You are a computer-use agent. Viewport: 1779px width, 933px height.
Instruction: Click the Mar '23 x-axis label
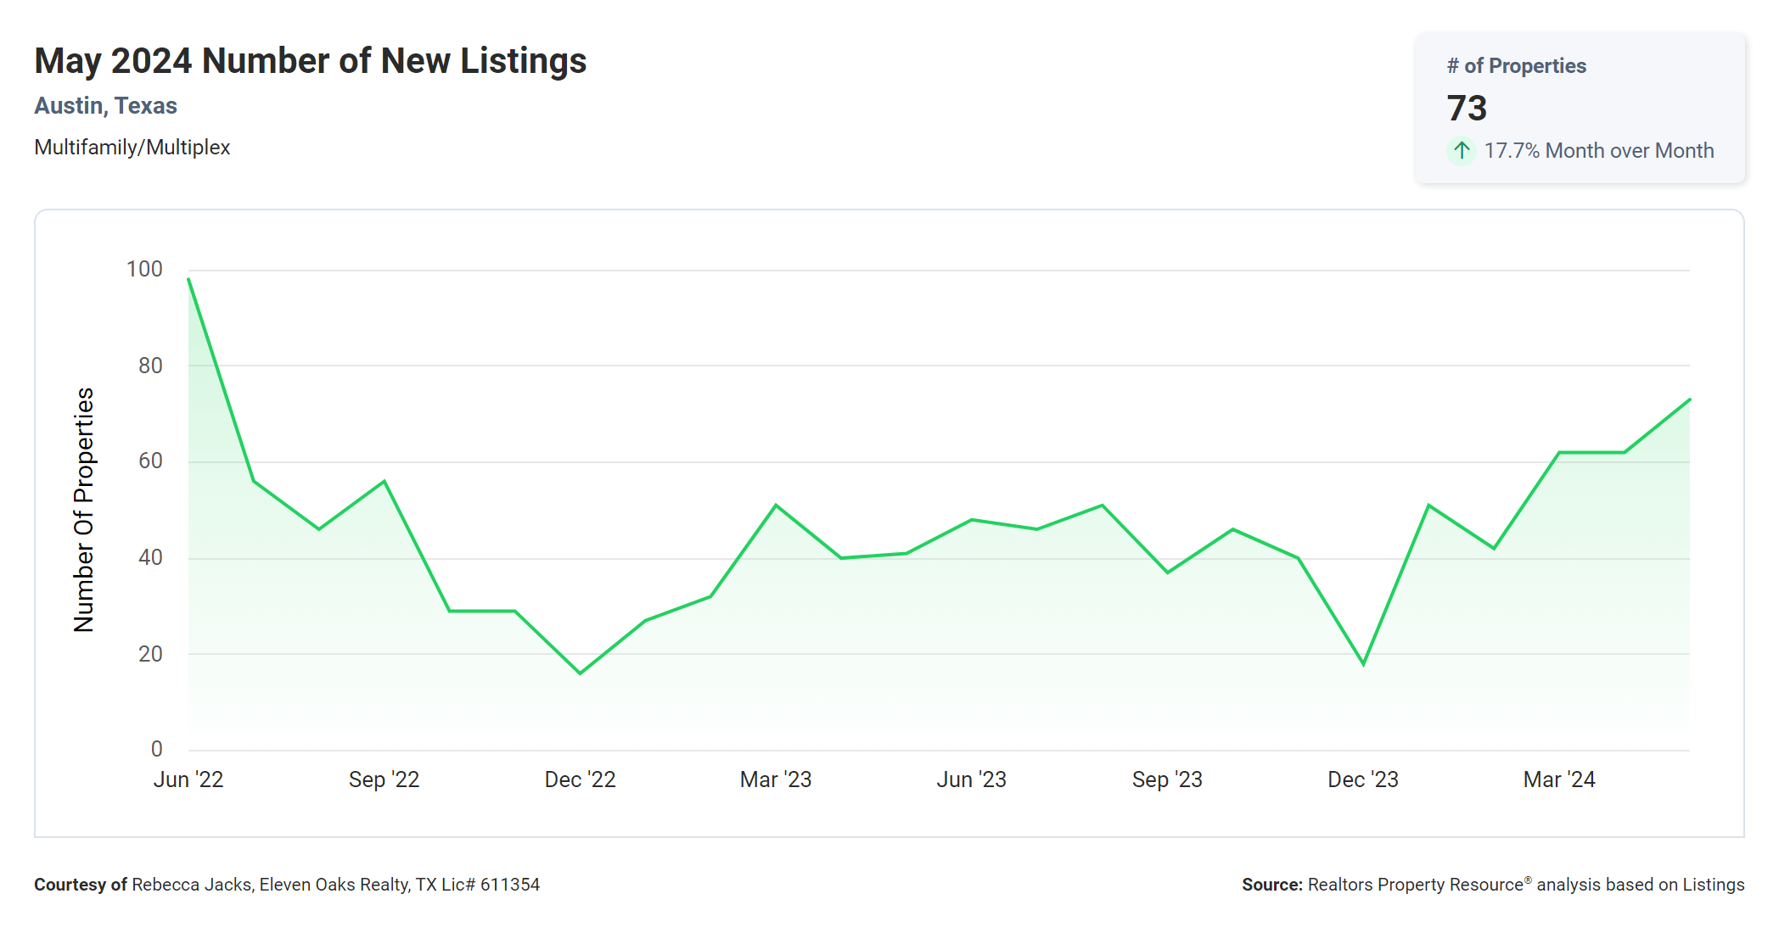pyautogui.click(x=775, y=779)
